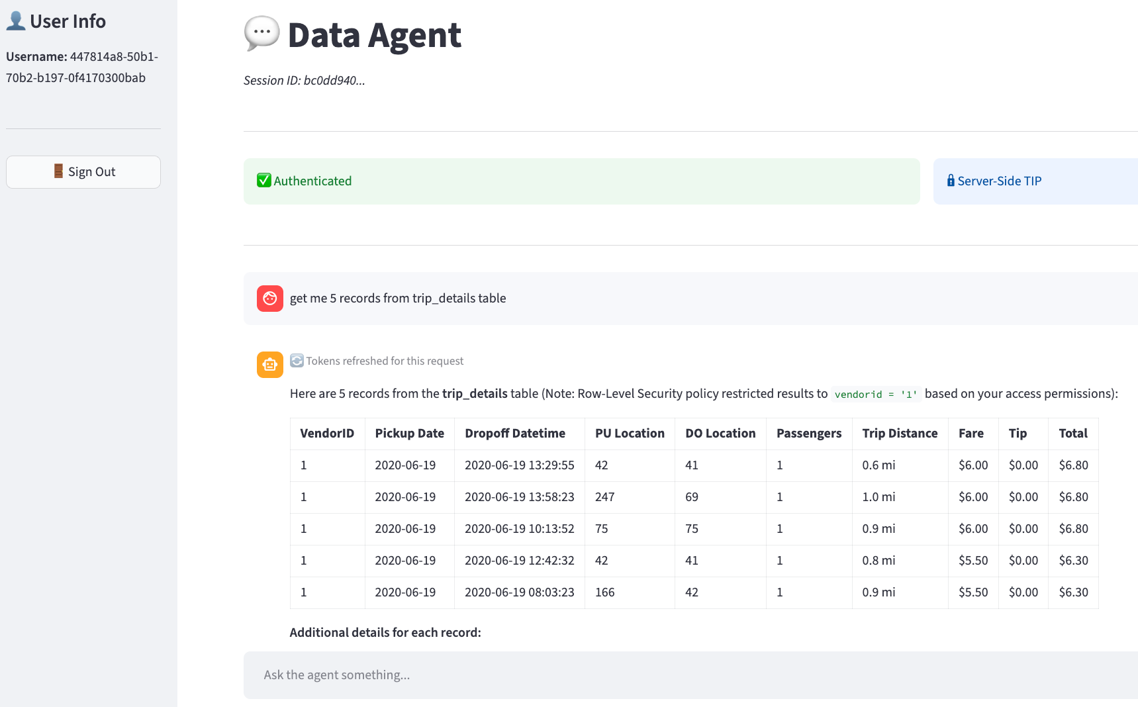Click the user silhouette icon beside User Info
This screenshot has height=707, width=1138.
pyautogui.click(x=16, y=21)
